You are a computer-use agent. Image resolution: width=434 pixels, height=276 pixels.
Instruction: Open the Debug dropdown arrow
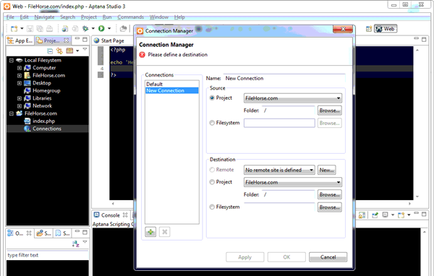pyautogui.click(x=93, y=28)
